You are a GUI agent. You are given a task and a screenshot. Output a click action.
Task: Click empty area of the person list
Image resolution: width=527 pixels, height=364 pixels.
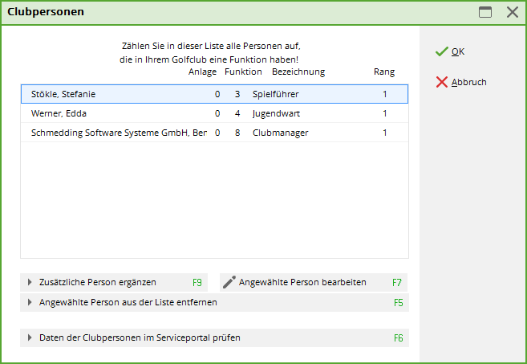pyautogui.click(x=214, y=200)
